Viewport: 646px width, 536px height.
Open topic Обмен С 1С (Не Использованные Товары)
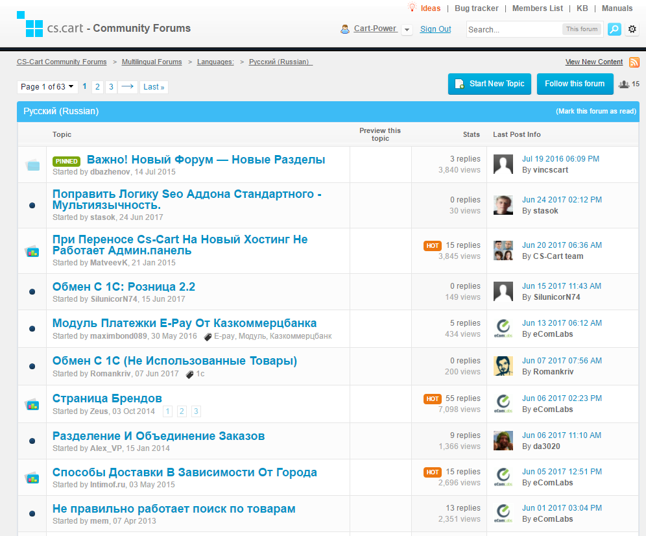coord(174,361)
